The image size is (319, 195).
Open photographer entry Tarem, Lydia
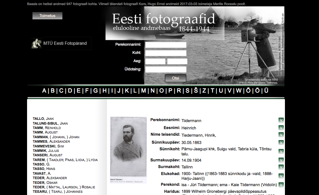click(65, 160)
